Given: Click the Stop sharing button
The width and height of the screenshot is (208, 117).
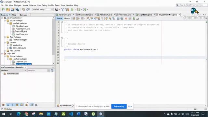Looking at the screenshot, I should [x=119, y=106].
